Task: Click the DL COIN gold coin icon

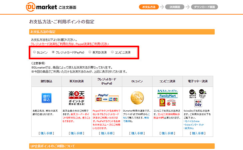Action: tap(137, 98)
